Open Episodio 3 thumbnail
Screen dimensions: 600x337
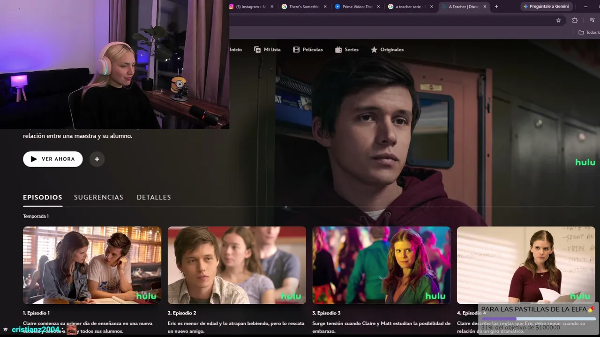click(x=382, y=265)
